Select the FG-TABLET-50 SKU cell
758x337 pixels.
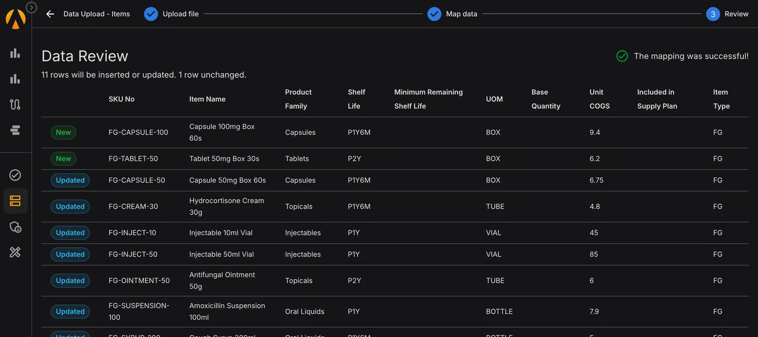133,159
